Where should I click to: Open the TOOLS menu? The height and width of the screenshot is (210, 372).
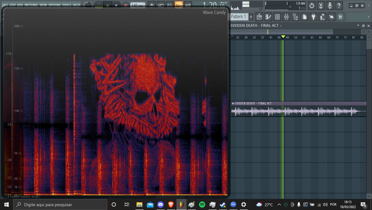click(67, 5)
